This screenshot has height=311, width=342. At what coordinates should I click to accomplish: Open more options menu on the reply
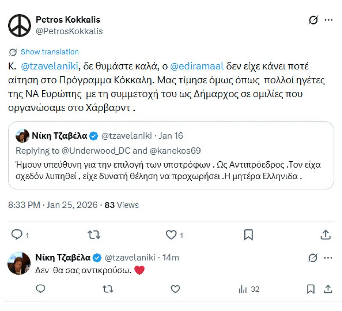click(329, 257)
